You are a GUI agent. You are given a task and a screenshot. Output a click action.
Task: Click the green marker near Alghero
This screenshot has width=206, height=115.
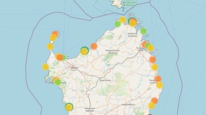click(x=58, y=82)
